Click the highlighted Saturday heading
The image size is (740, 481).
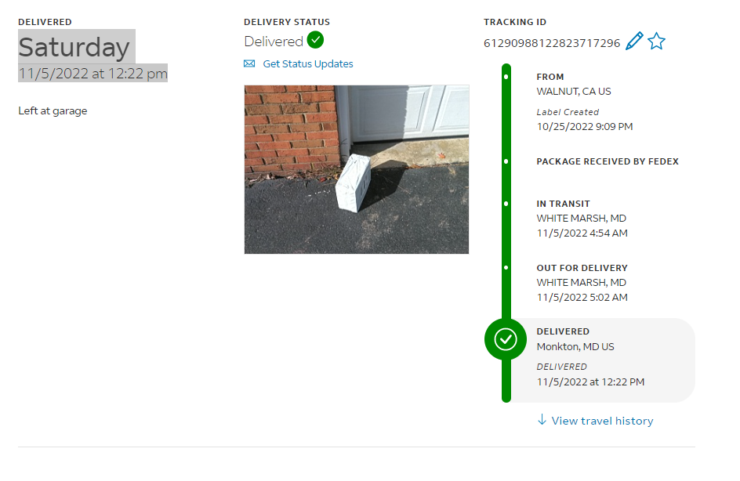point(74,47)
